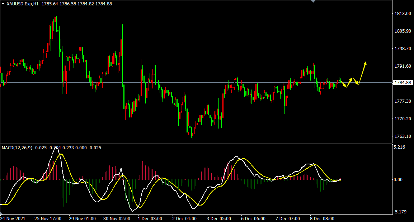Click the 1813.00 price level on axis
The image size is (414, 222).
pyautogui.click(x=402, y=14)
